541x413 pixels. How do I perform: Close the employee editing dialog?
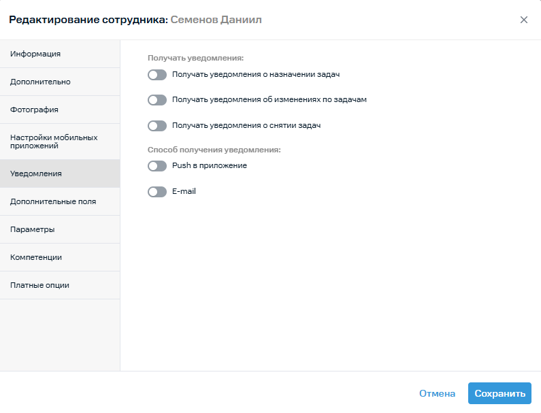(x=523, y=20)
